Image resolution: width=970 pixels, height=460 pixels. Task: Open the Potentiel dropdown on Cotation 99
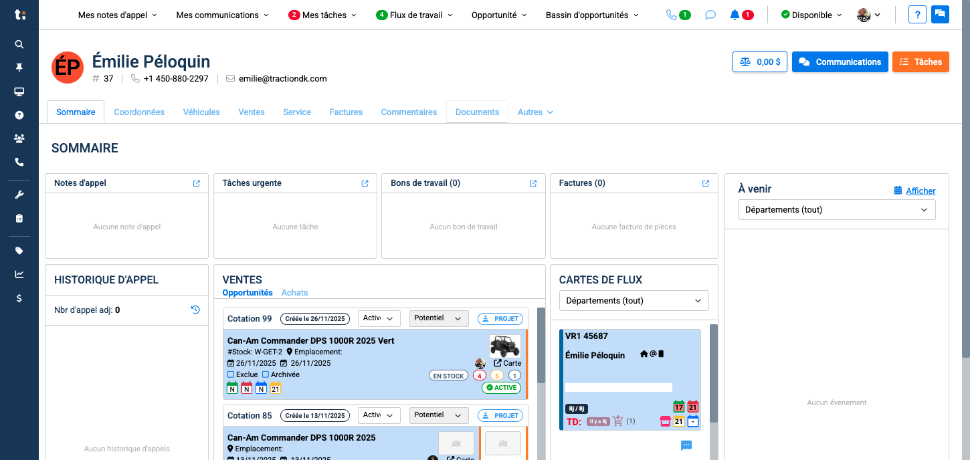pyautogui.click(x=439, y=318)
